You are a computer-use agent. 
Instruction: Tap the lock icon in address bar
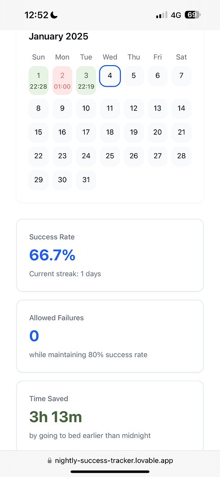(49, 460)
